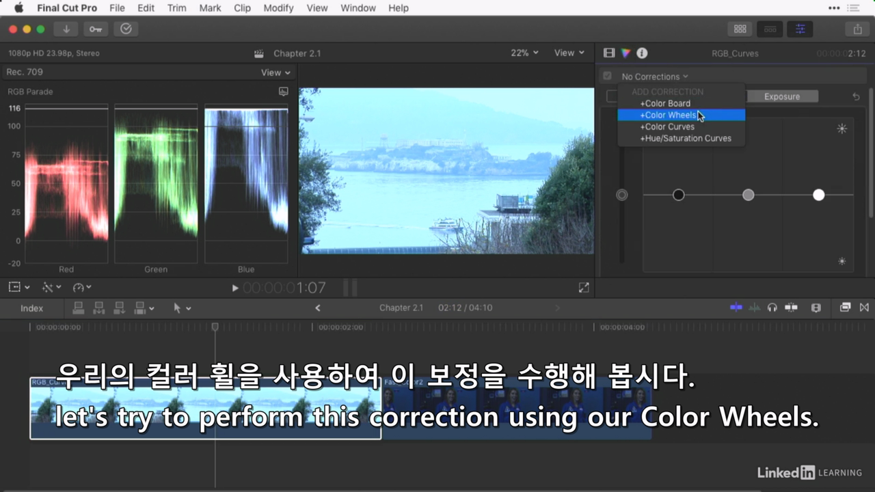The height and width of the screenshot is (492, 875).
Task: Click the reset curved arrow icon
Action: coord(856,97)
